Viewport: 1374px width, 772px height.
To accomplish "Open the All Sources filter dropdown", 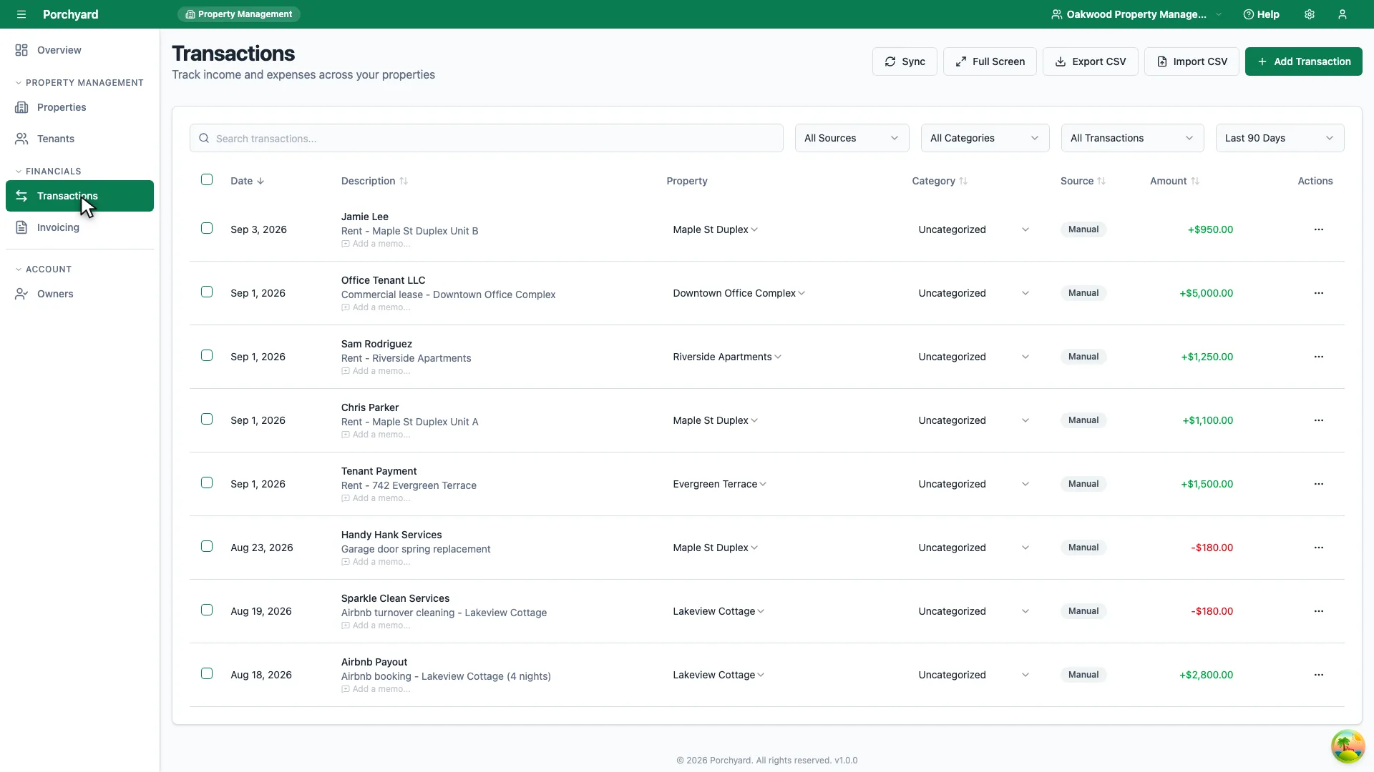I will tap(852, 138).
